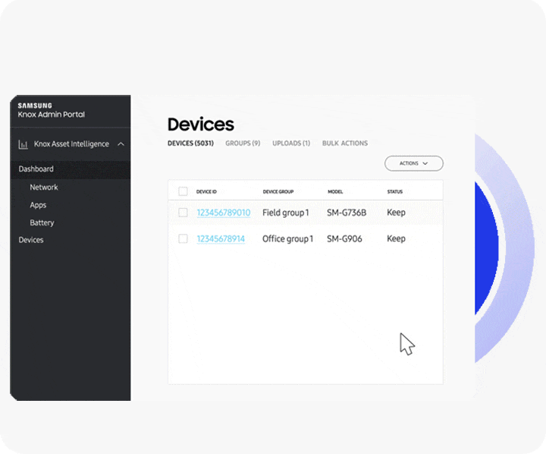Image resolution: width=546 pixels, height=454 pixels.
Task: Check the box for device 123456789010
Action: [183, 213]
